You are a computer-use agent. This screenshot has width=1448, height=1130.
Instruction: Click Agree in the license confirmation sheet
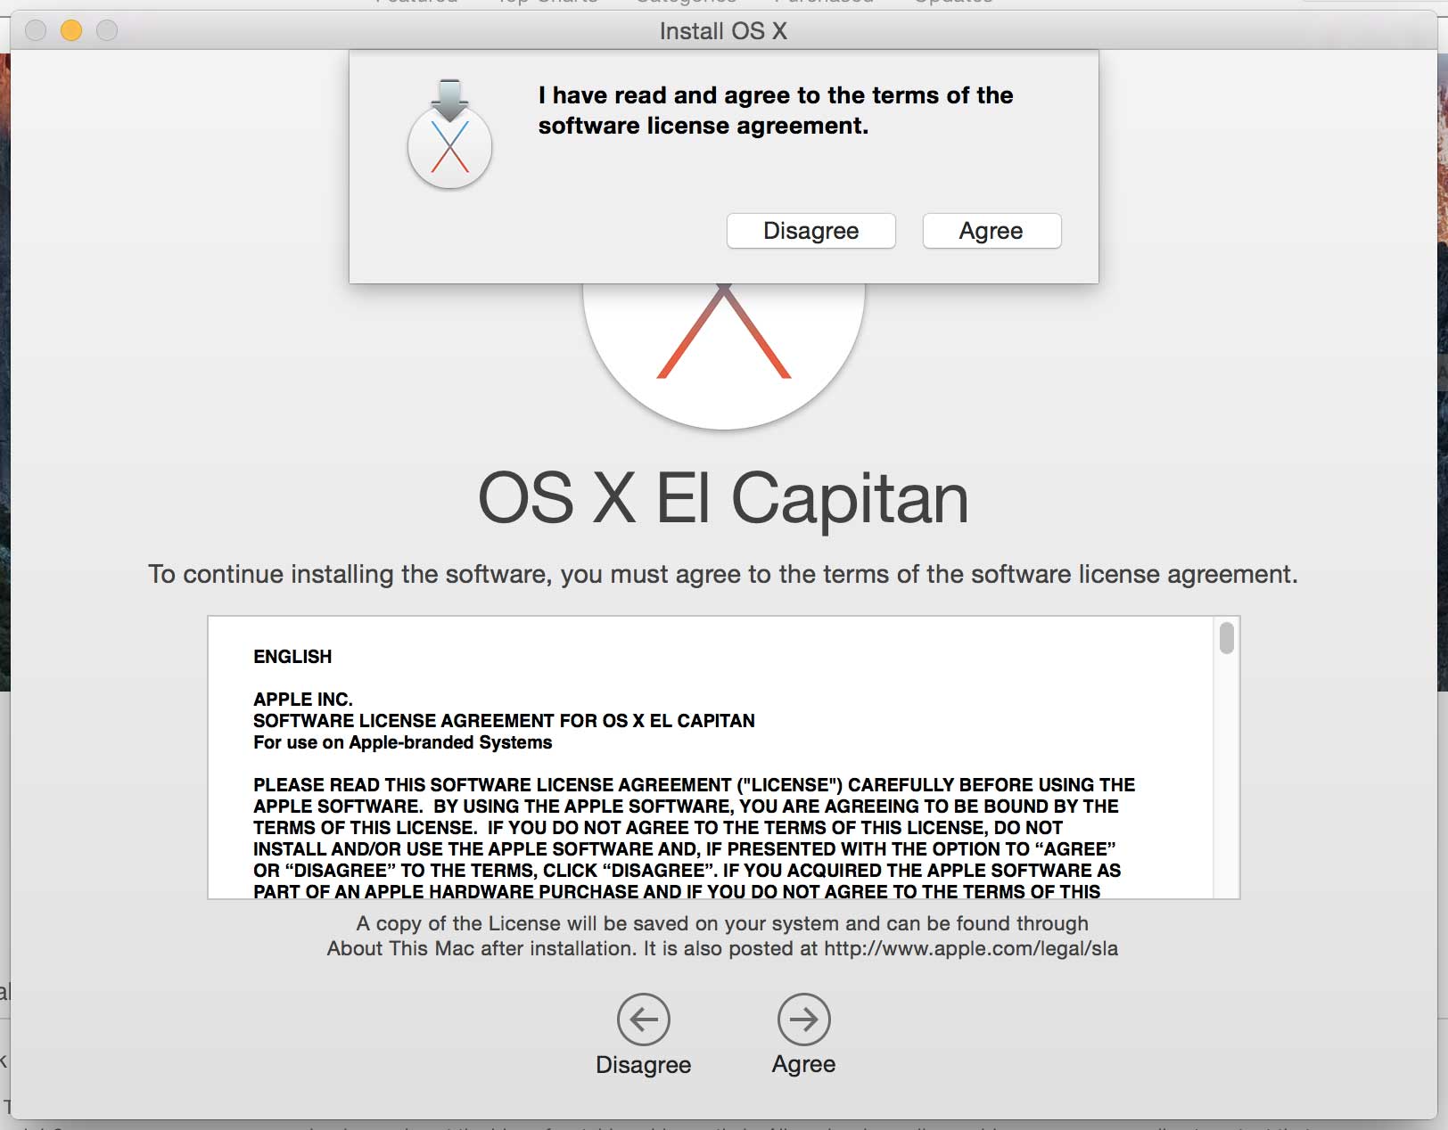point(991,231)
